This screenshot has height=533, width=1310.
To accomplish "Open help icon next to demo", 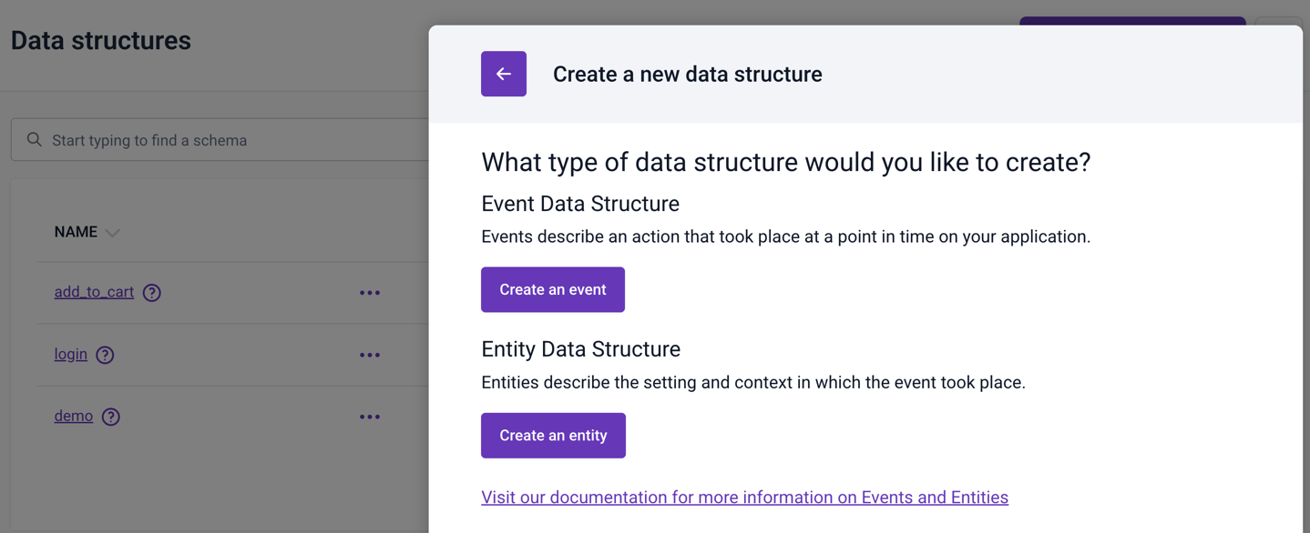I will coord(111,417).
